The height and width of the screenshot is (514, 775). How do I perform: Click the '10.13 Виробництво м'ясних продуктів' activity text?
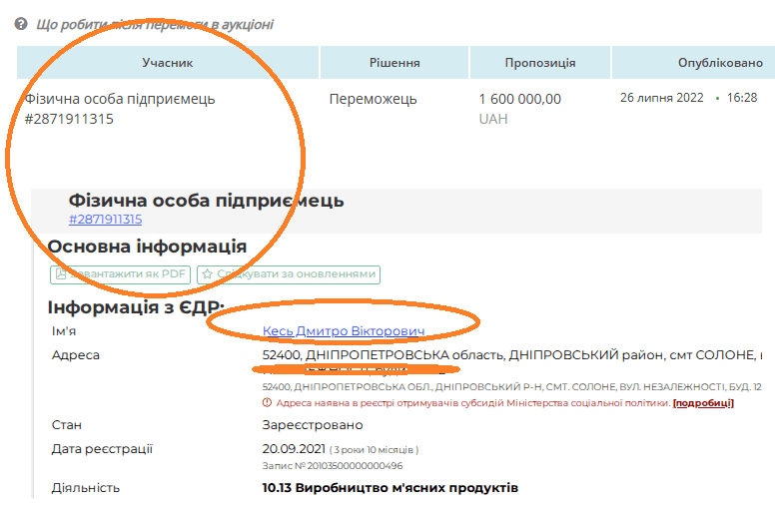point(389,488)
